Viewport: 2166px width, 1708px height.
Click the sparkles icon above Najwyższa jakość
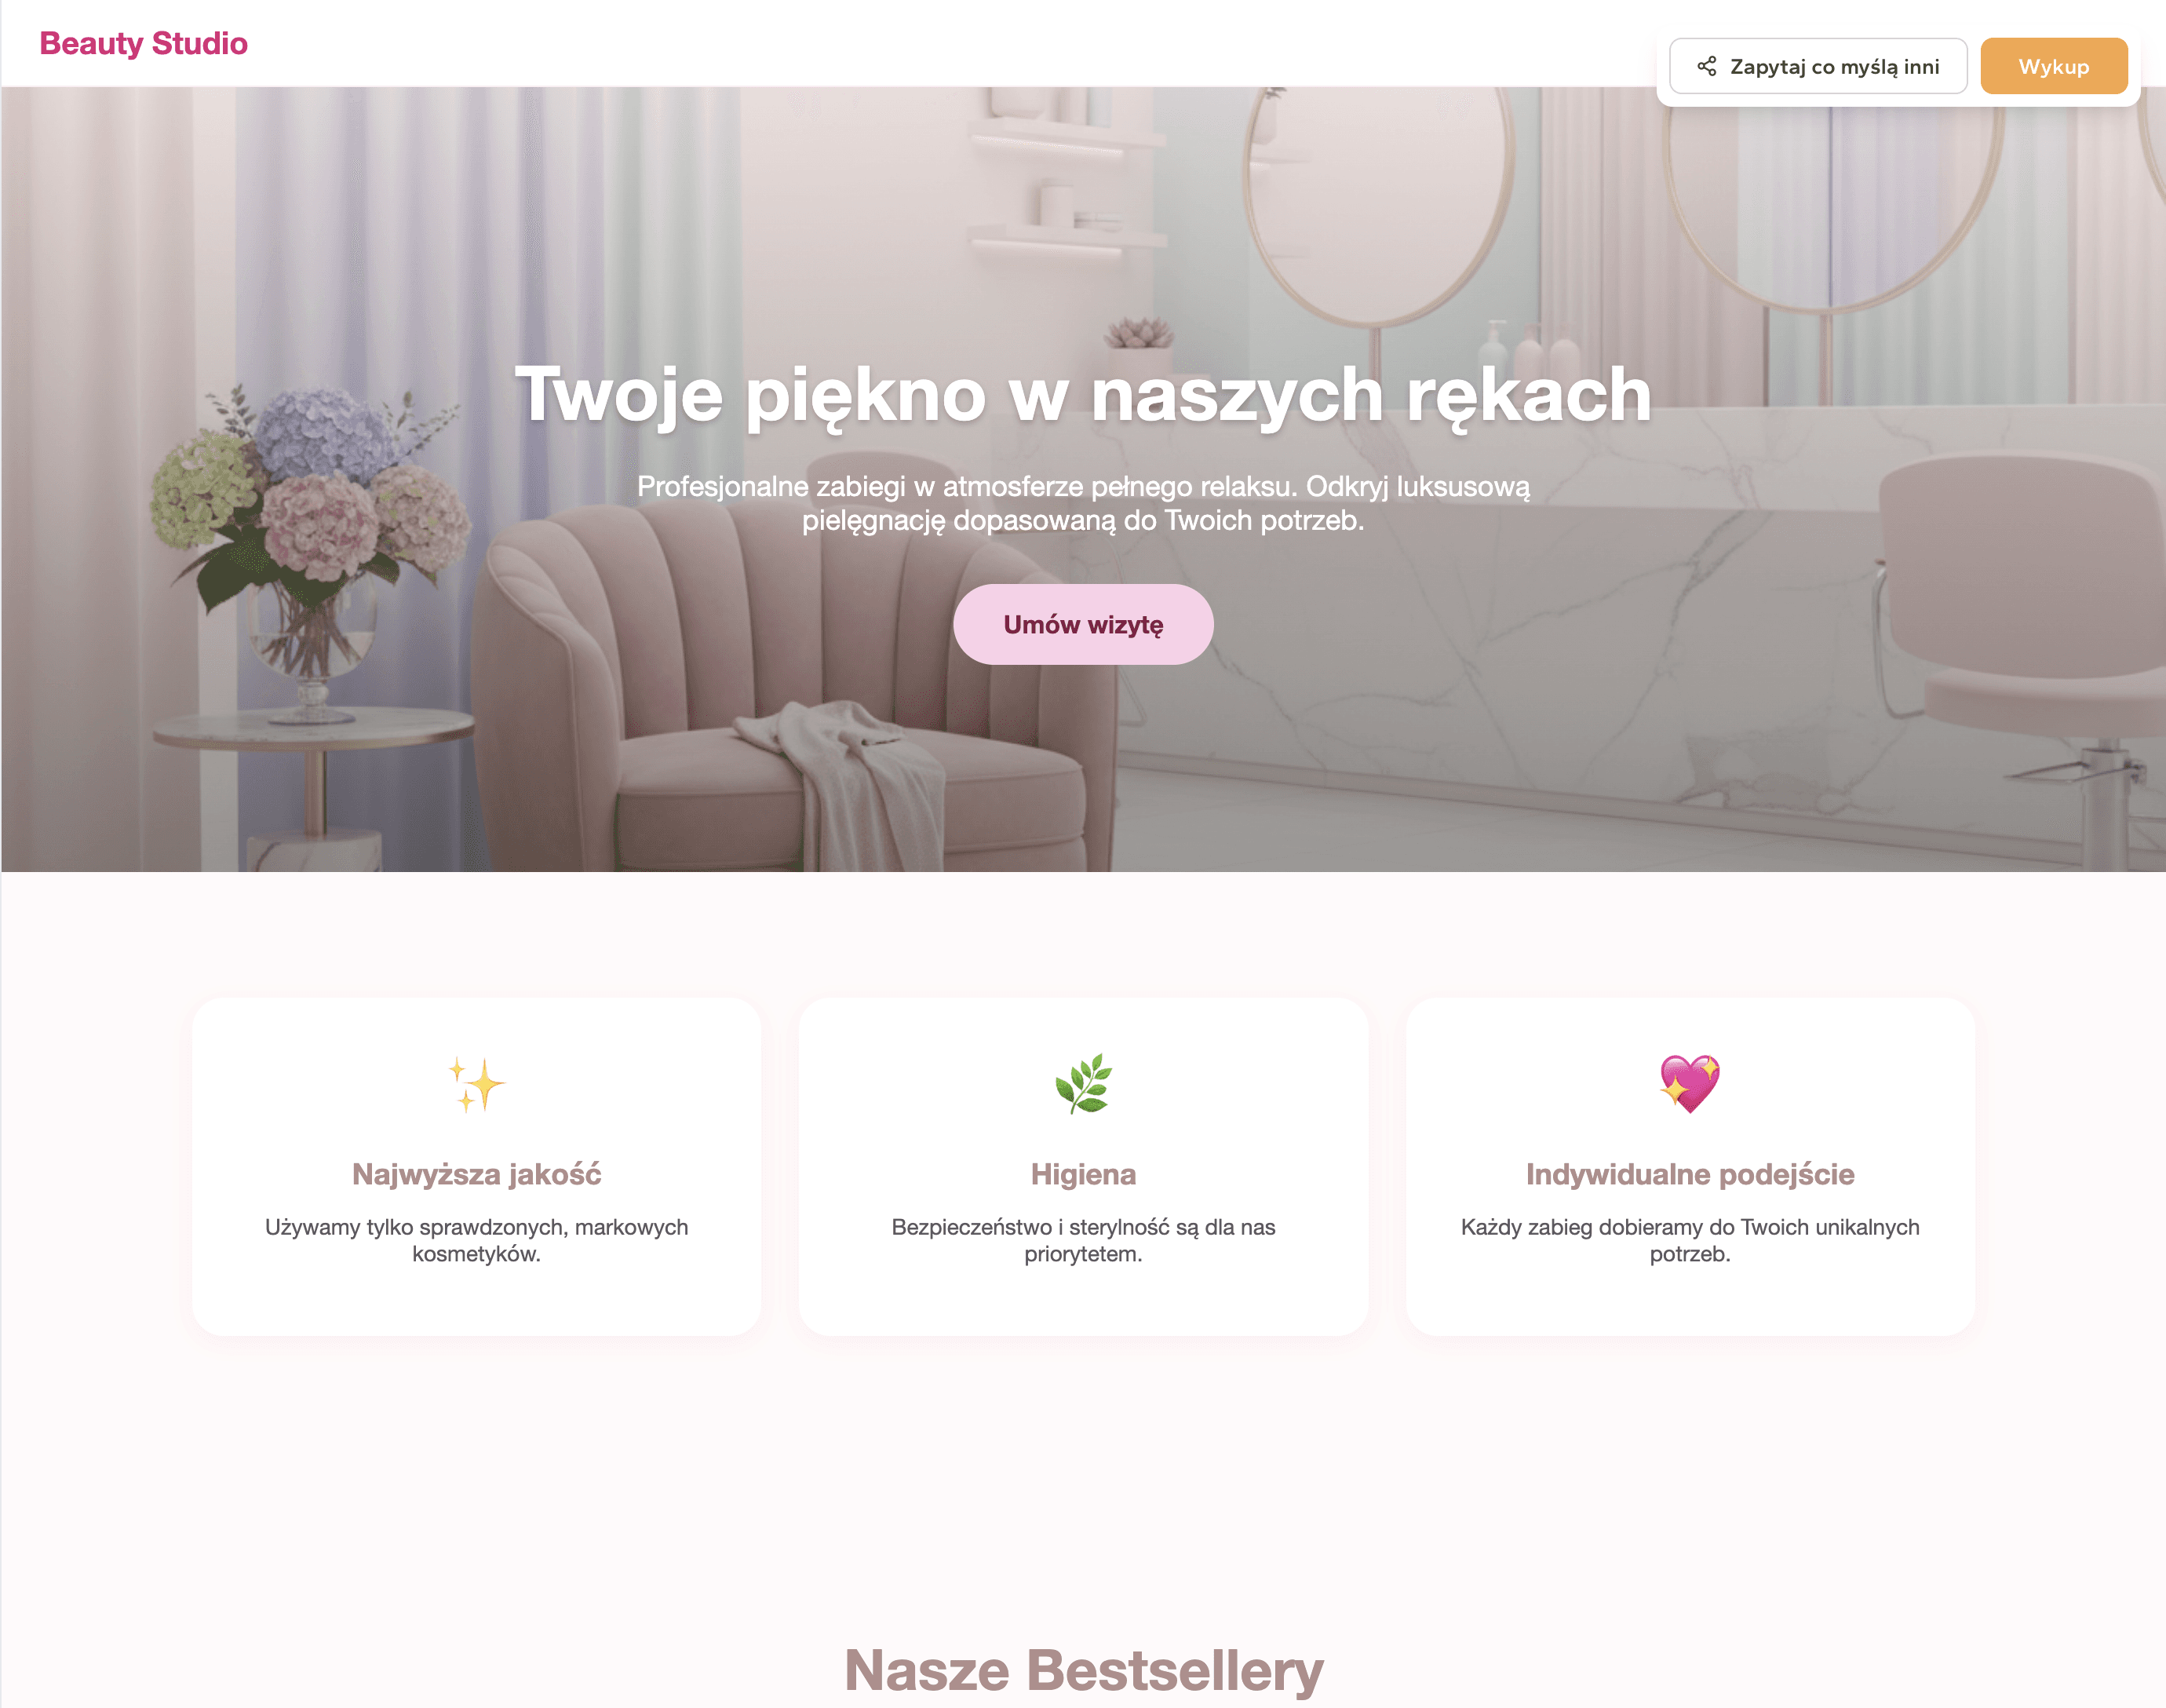coord(476,1084)
